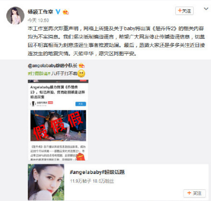Follow 杨颖工作室 with the top 关注 button

[x=184, y=11]
